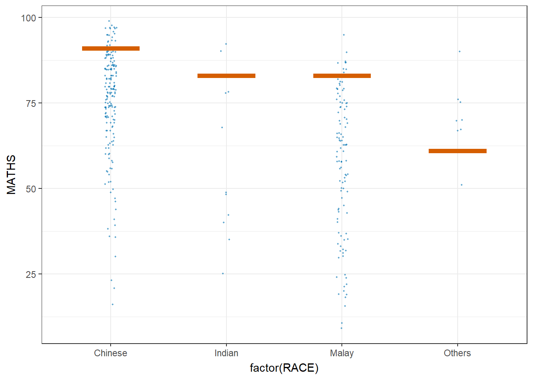This screenshot has width=533, height=380.
Task: Select the highest data point in Malay
Action: (x=344, y=35)
